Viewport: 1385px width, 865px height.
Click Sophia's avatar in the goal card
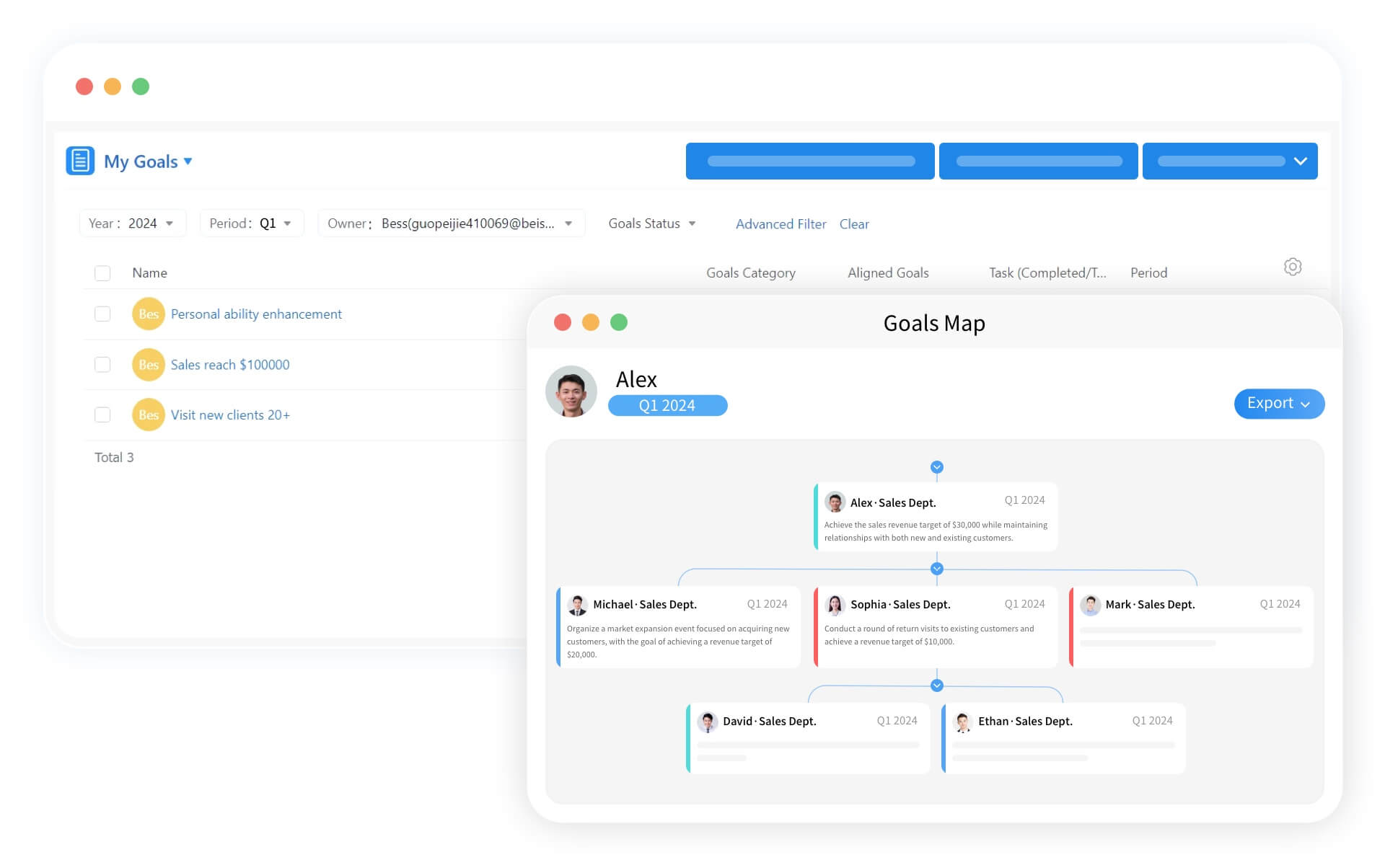(835, 605)
